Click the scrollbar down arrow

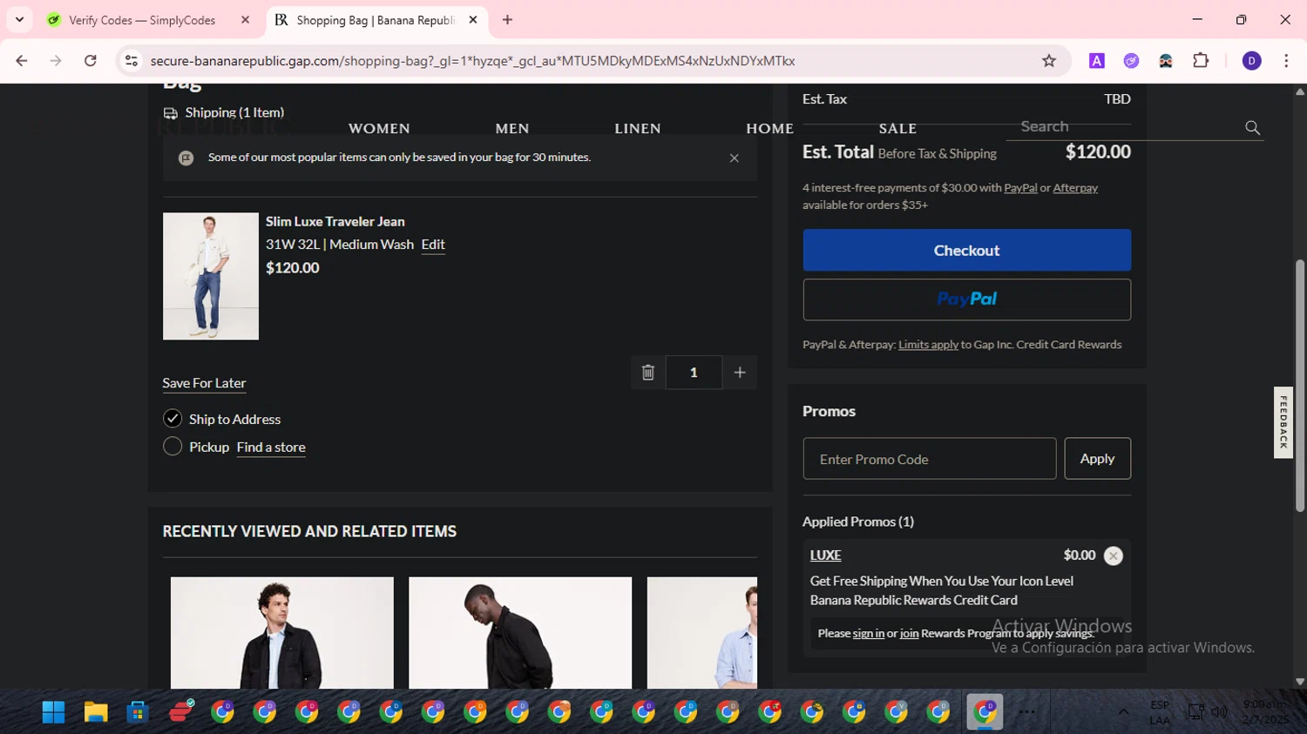[x=1300, y=682]
